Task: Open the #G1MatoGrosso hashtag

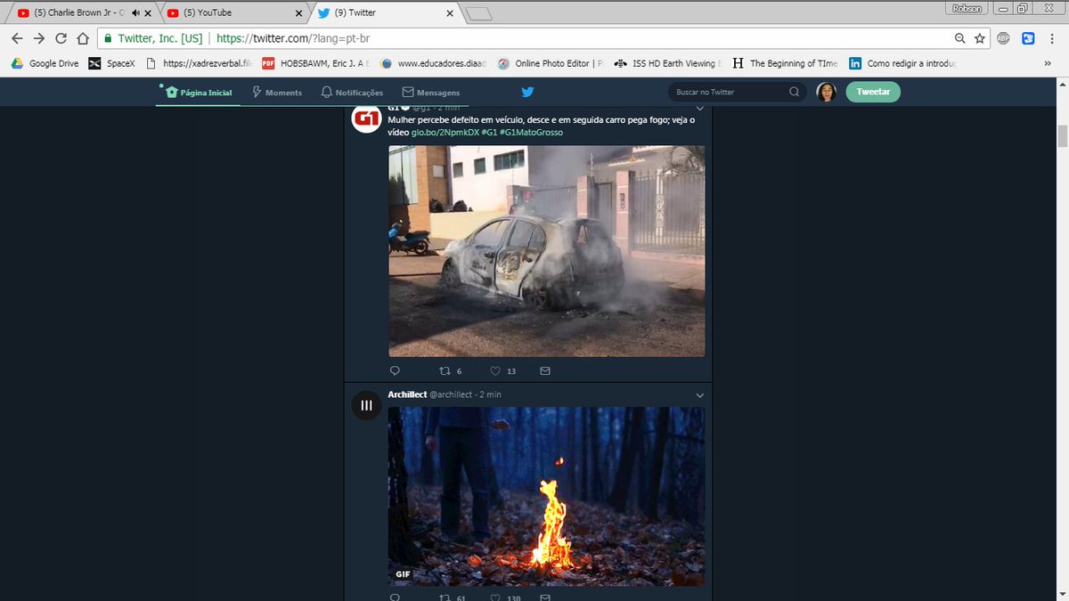Action: pos(531,133)
